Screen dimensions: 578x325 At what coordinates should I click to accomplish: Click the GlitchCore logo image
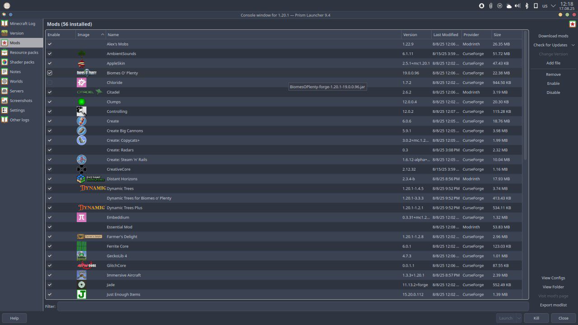point(87,265)
